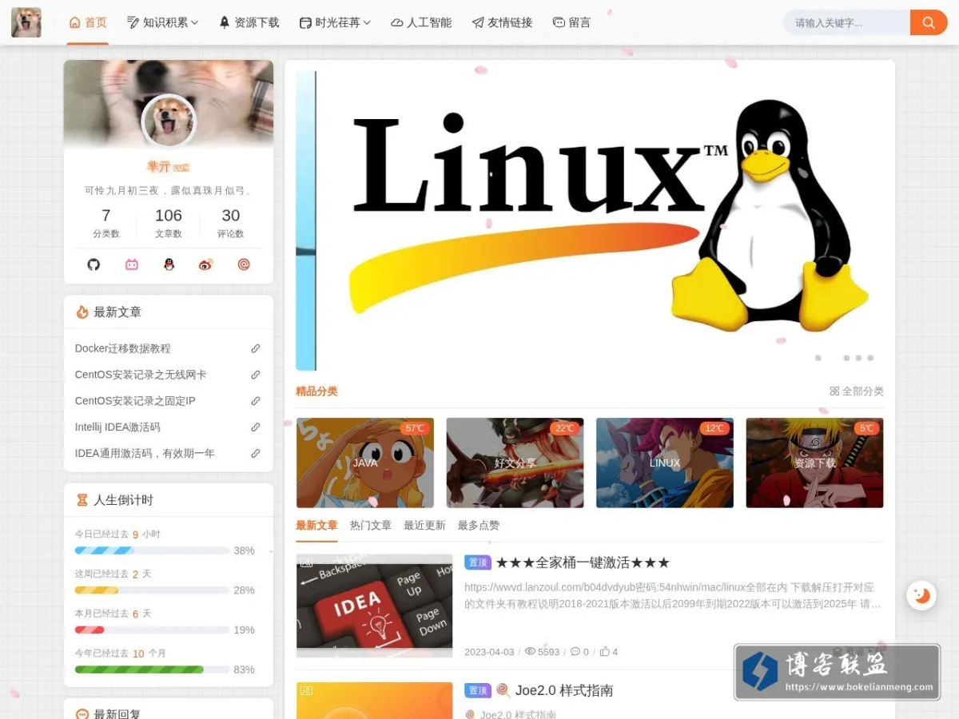Open 全部分类 all categories link

[857, 391]
